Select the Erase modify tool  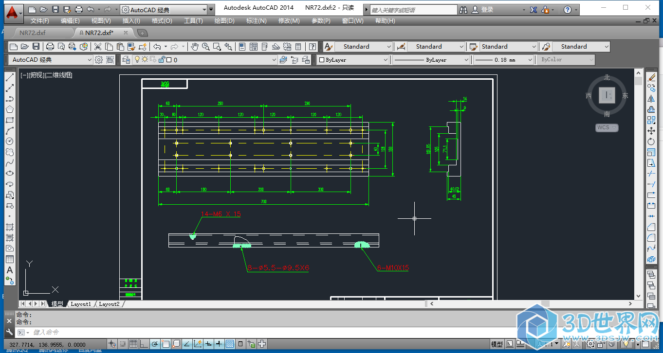tap(651, 77)
